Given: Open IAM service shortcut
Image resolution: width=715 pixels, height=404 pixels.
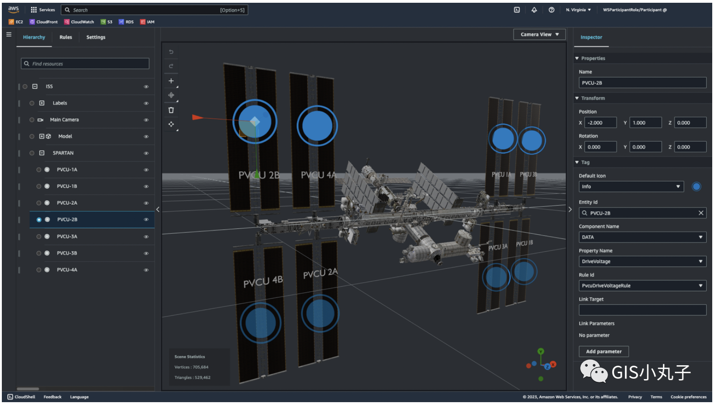Looking at the screenshot, I should 148,22.
